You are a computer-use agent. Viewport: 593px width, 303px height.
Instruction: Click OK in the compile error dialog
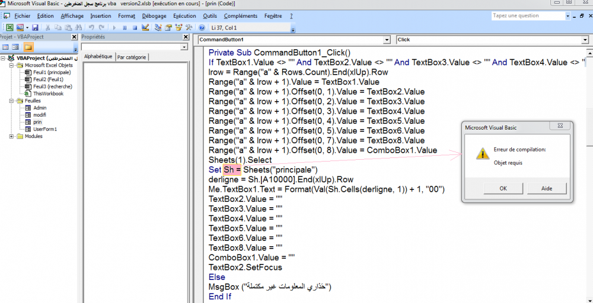503,188
